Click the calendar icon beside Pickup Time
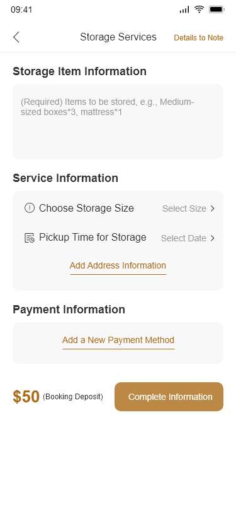This screenshot has width=236, height=513. tap(30, 238)
